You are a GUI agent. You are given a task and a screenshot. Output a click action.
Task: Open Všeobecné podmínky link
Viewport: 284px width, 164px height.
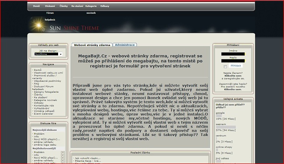coord(48,81)
